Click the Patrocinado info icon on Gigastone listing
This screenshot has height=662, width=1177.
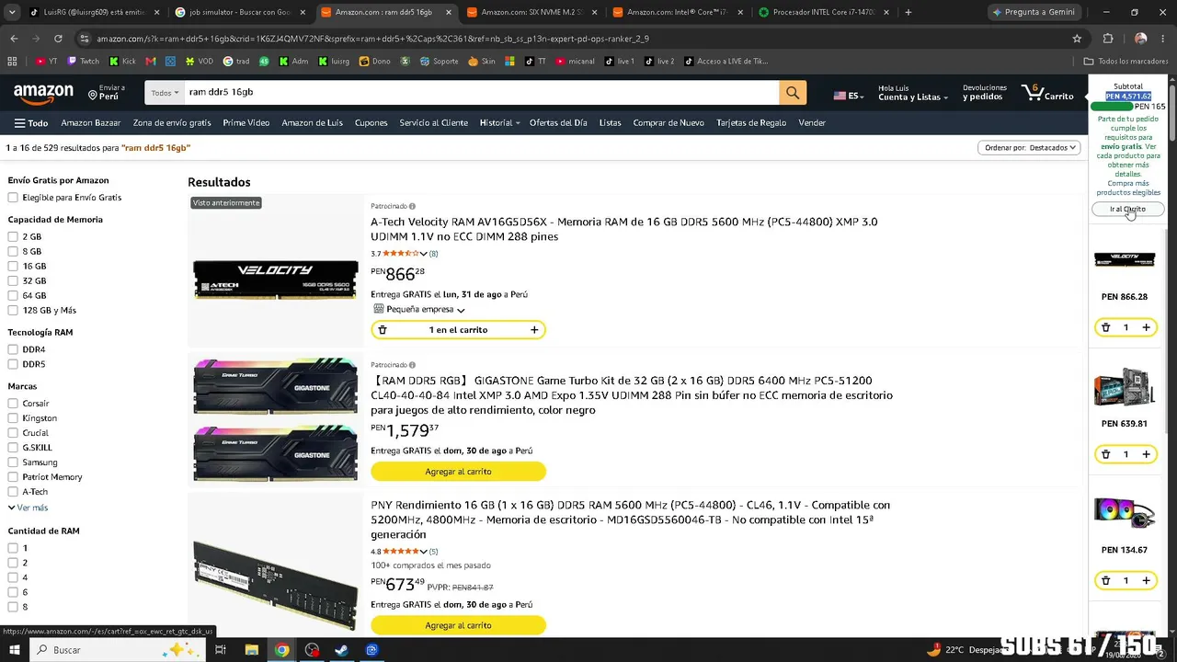coord(412,365)
